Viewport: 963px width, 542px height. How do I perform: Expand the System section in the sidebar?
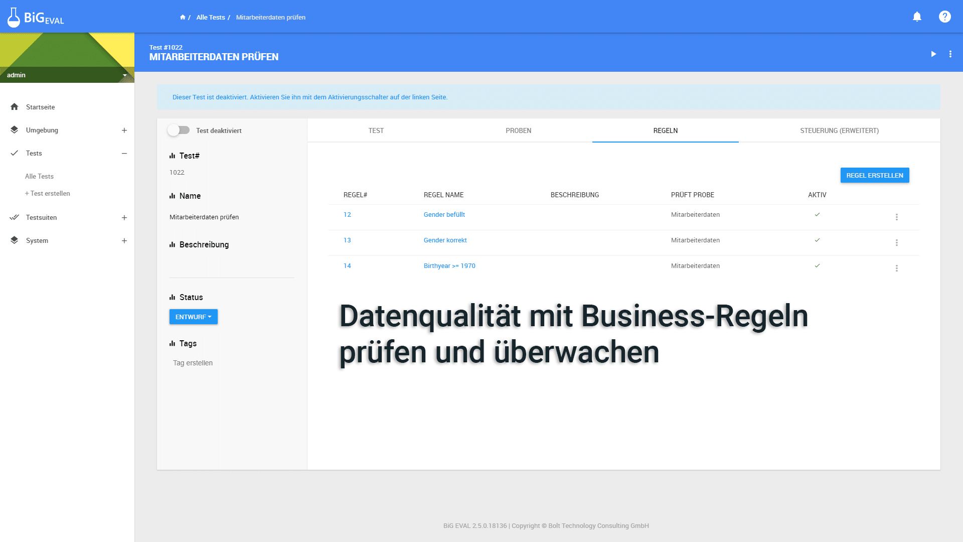coord(124,240)
